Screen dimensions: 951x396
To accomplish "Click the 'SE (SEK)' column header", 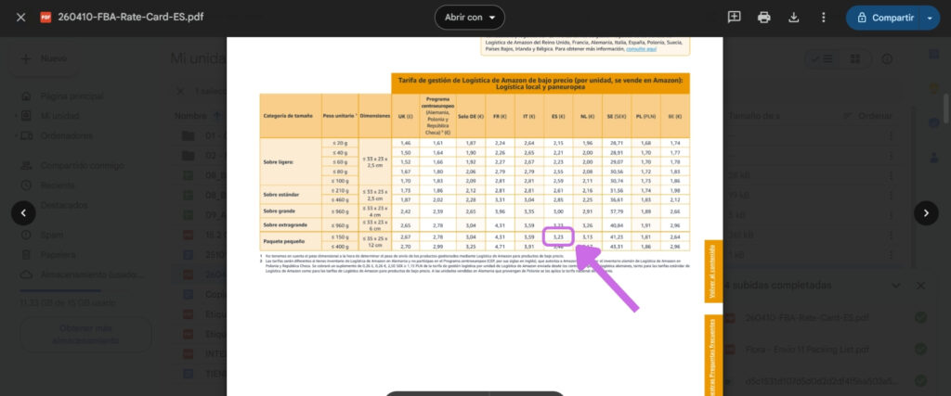I will click(x=617, y=116).
